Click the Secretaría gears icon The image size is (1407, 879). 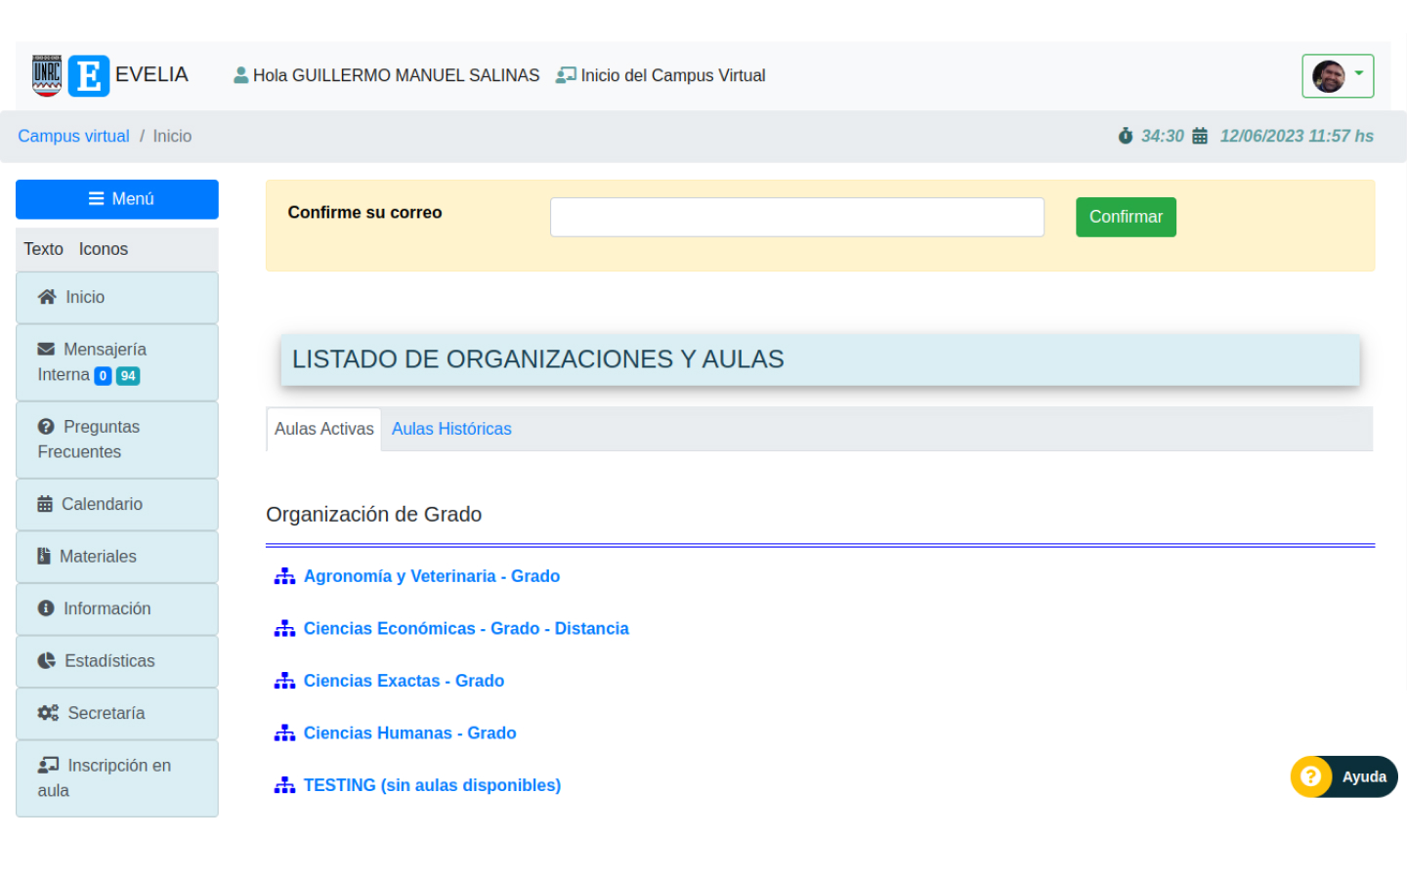coord(48,713)
